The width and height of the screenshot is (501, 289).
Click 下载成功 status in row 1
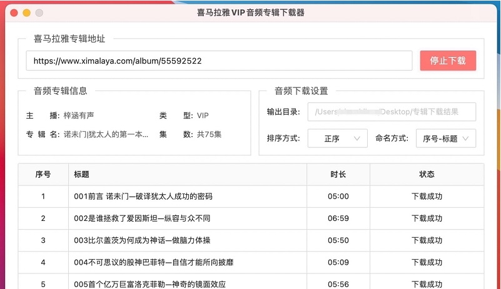click(x=427, y=197)
